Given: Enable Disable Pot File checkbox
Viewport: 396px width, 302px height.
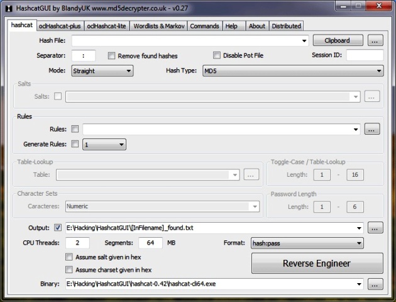Looking at the screenshot, I should tap(216, 55).
